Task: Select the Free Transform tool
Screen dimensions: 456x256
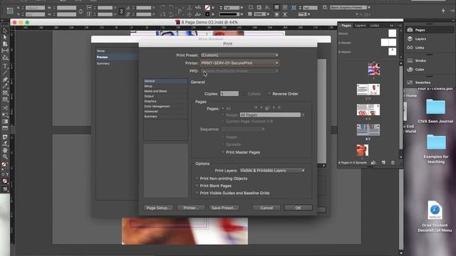Action: pyautogui.click(x=5, y=114)
